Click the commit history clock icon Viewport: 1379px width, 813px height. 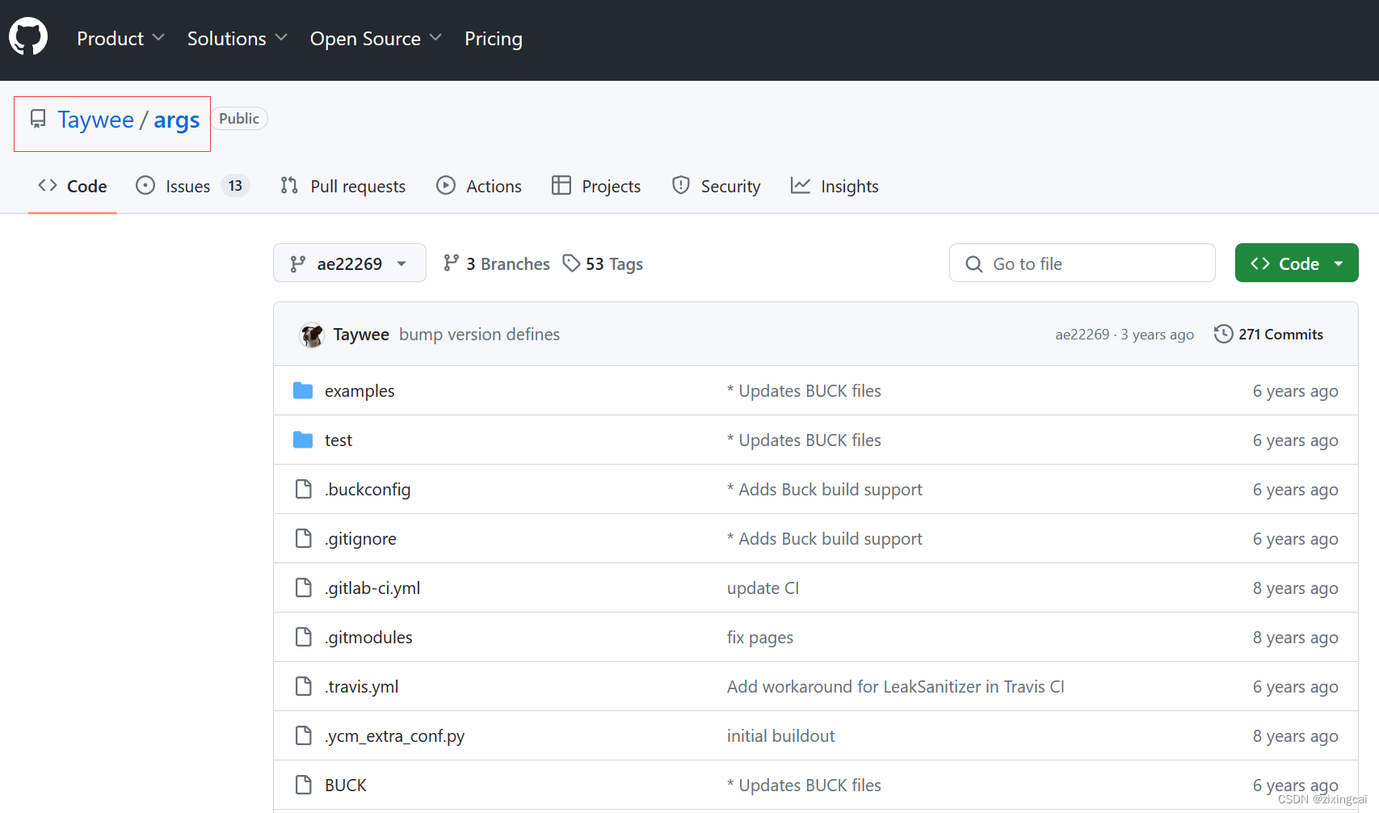coord(1224,334)
